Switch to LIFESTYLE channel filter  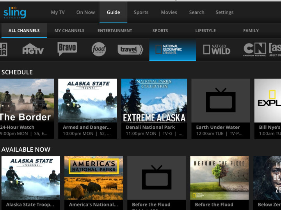(205, 31)
